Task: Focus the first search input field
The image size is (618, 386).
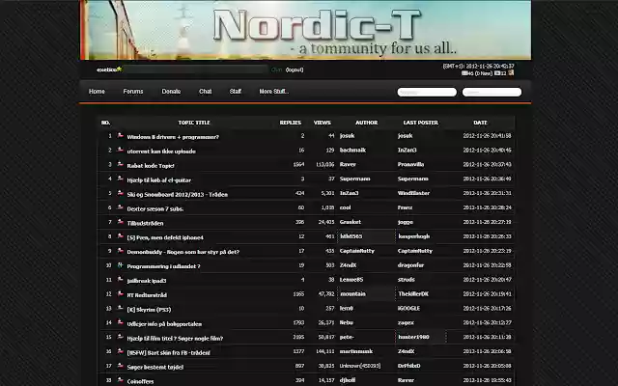Action: 427,93
